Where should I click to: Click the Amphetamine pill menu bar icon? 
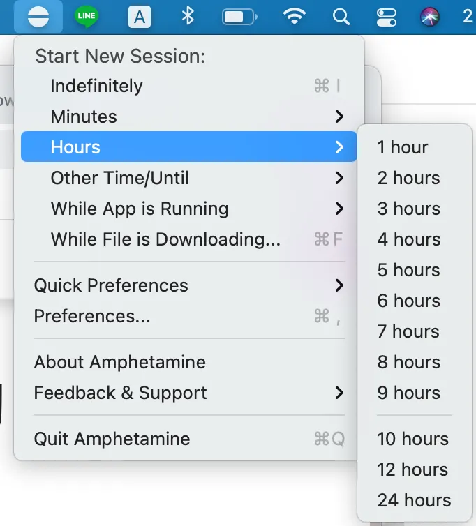(x=38, y=17)
